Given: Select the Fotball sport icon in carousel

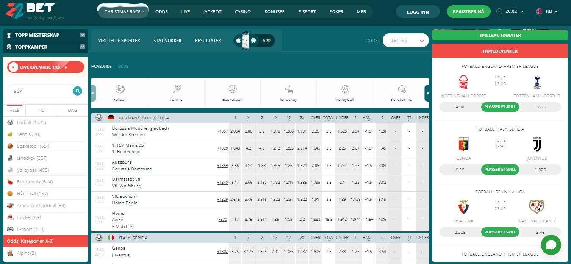Looking at the screenshot, I should pyautogui.click(x=120, y=89).
